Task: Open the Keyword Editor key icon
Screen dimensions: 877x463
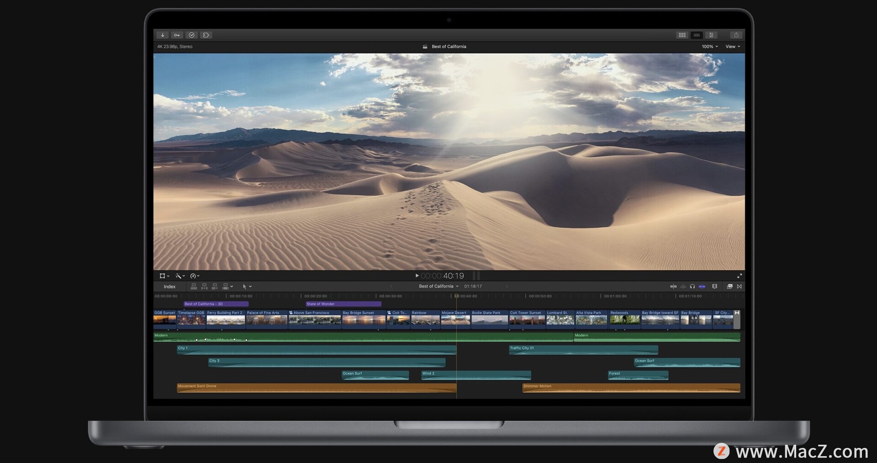Action: click(x=177, y=35)
